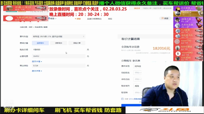
Task: Switch to the 保险计算 tab
Action: tap(77, 43)
